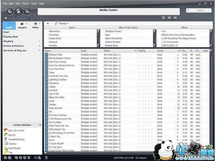Sort by the Rating column header
Screen dimensions: 215x161
147,51
